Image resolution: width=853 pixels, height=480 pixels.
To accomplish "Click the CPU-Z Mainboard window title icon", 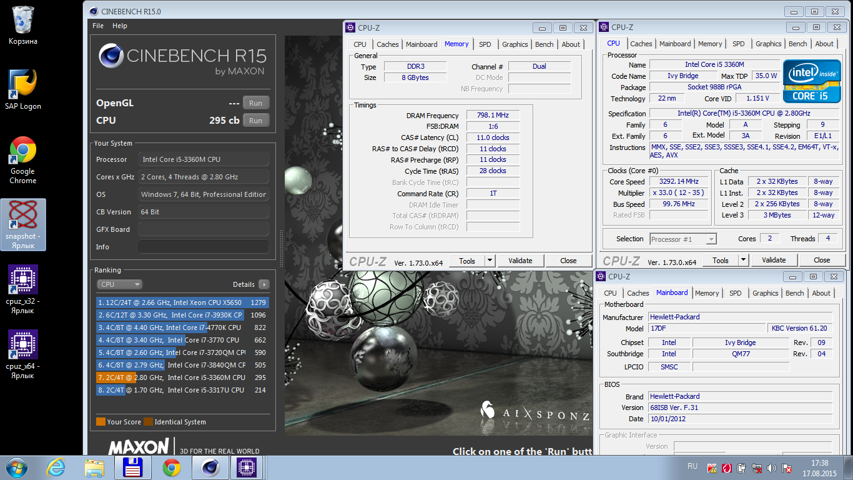I will click(x=601, y=276).
